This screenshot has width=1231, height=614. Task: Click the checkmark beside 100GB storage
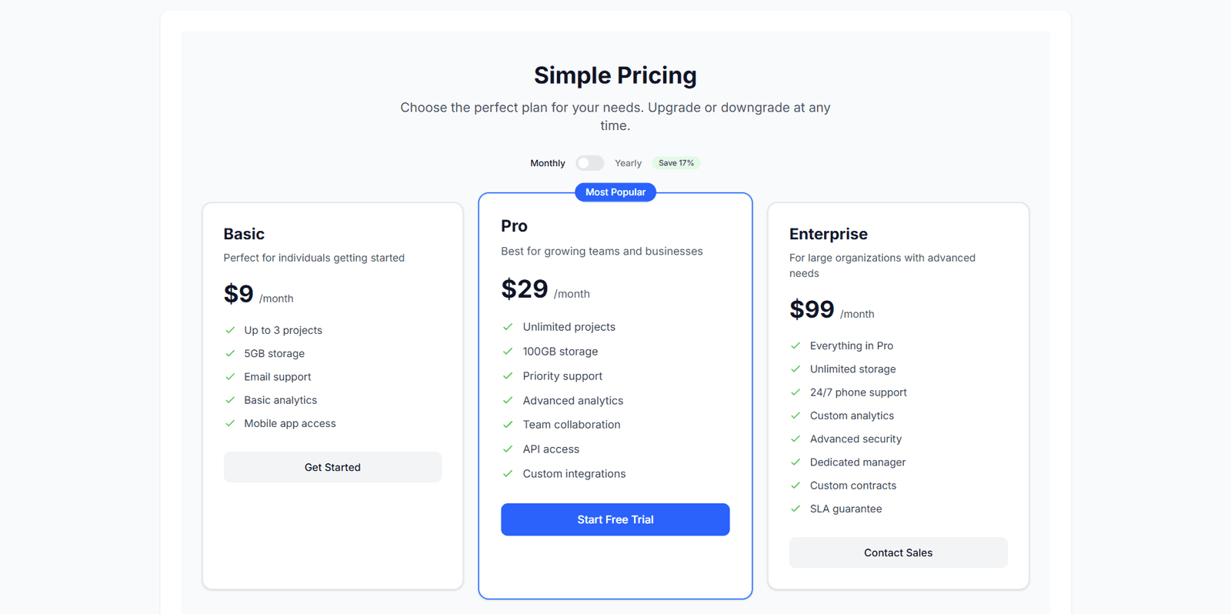pos(508,351)
